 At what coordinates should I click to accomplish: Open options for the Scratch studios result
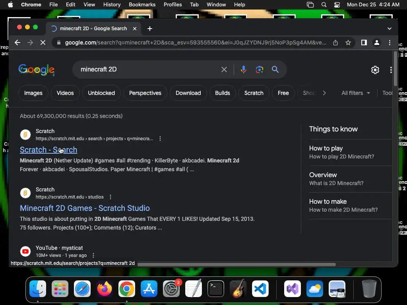(110, 197)
